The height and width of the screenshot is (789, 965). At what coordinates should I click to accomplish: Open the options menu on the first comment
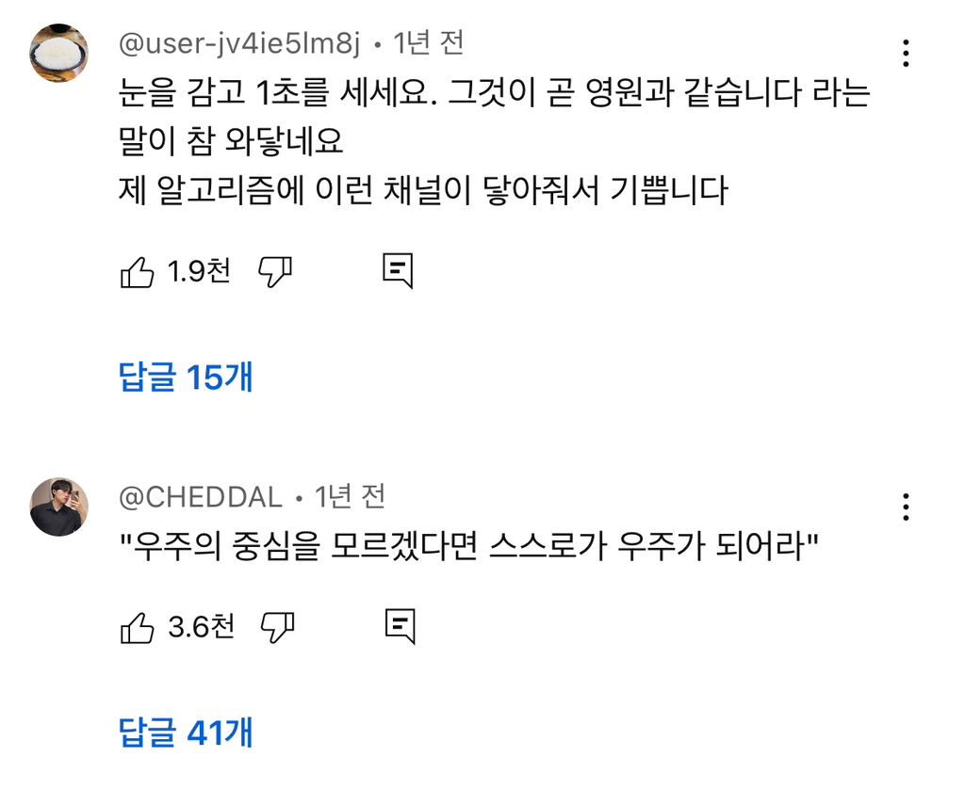[907, 54]
